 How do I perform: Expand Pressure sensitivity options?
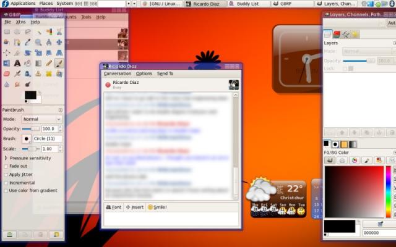[x=6, y=158]
